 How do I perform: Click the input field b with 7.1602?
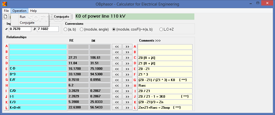tap(48, 29)
